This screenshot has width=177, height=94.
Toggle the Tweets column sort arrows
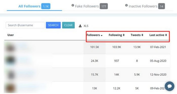point(142,35)
